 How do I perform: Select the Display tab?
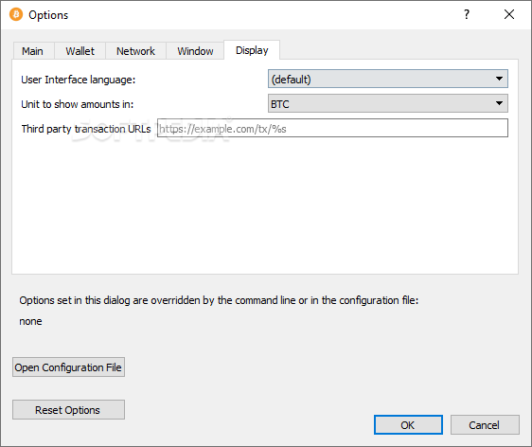(252, 50)
